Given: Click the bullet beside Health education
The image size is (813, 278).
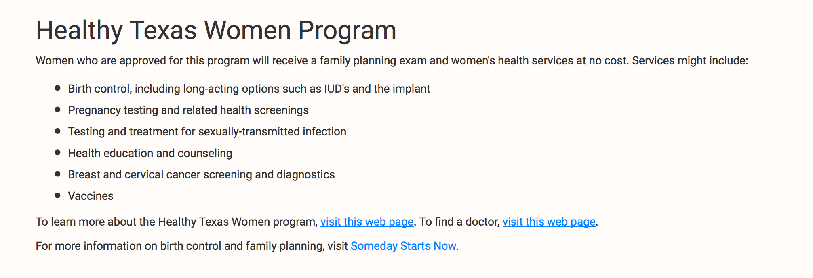Looking at the screenshot, I should (57, 152).
